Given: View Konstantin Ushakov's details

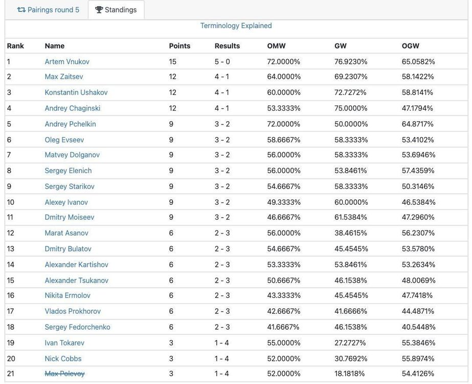Looking at the screenshot, I should click(x=76, y=93).
